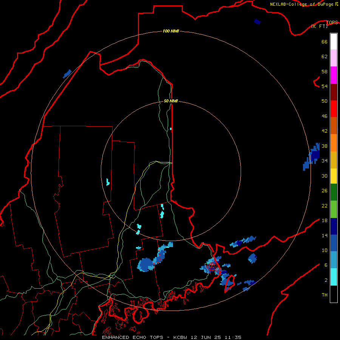Click the legend value "14"
The image size is (340, 340).
[x=325, y=235]
